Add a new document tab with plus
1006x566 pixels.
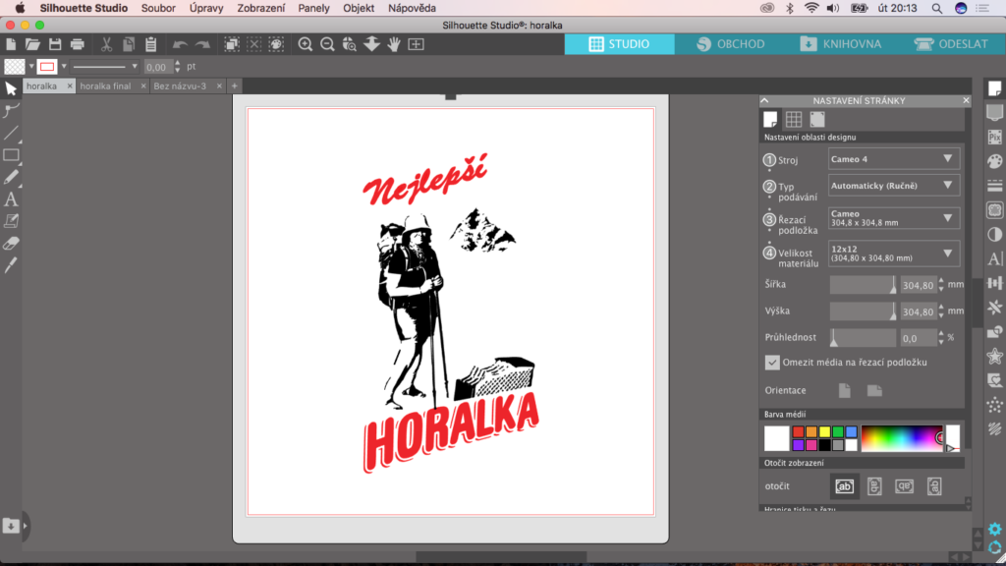pyautogui.click(x=235, y=86)
